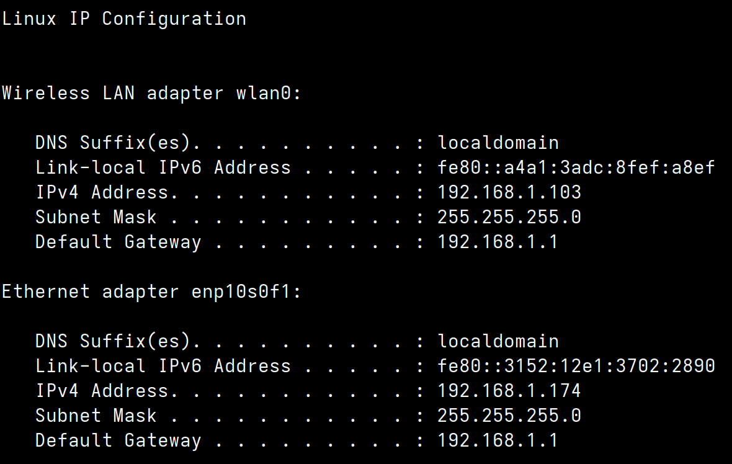
Task: Click the "Link-local IPv6 Address" label under enp10s0f1
Action: click(163, 366)
